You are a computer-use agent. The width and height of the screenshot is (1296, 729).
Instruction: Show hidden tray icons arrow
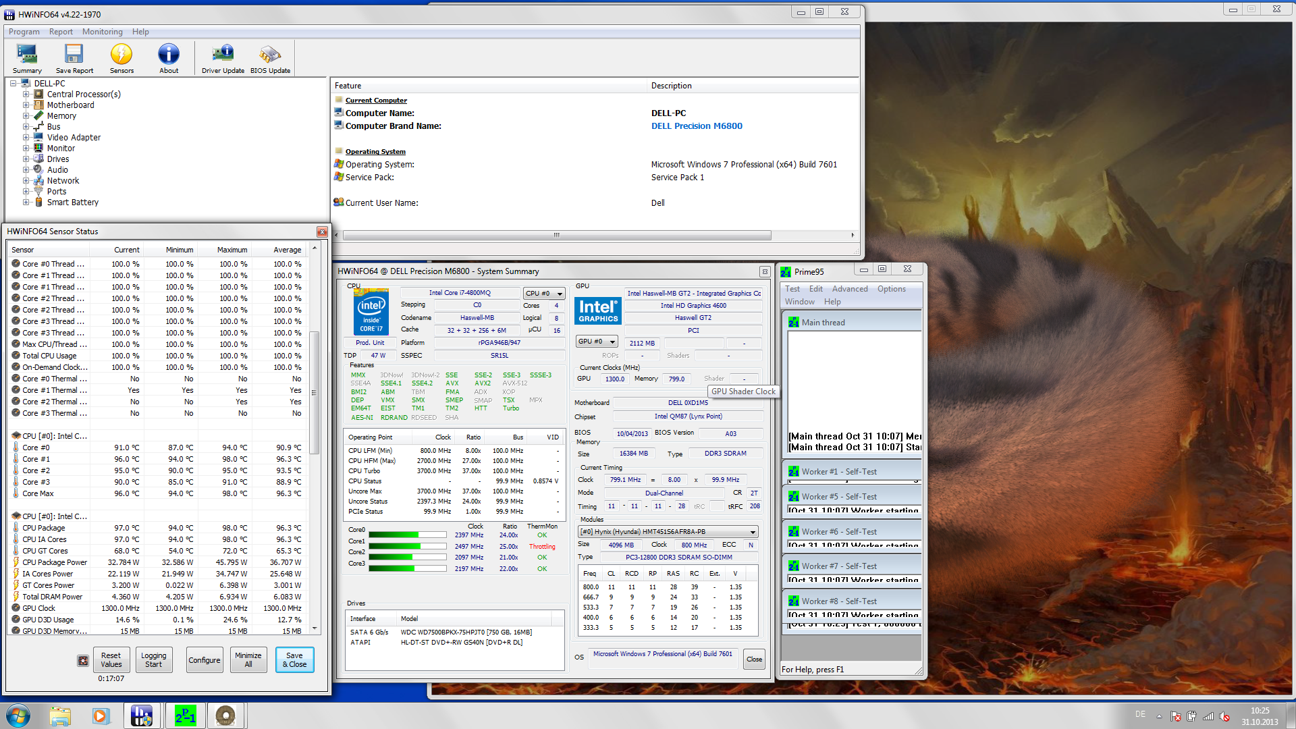tap(1159, 716)
